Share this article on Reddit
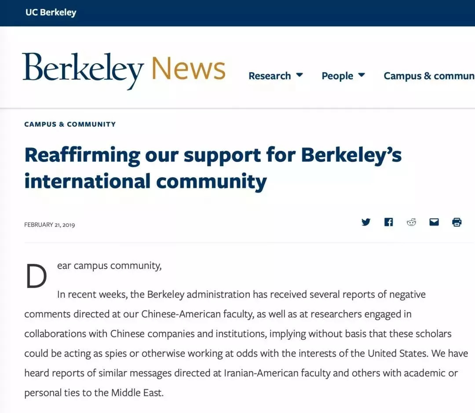Image resolution: width=475 pixels, height=413 pixels. click(x=411, y=222)
